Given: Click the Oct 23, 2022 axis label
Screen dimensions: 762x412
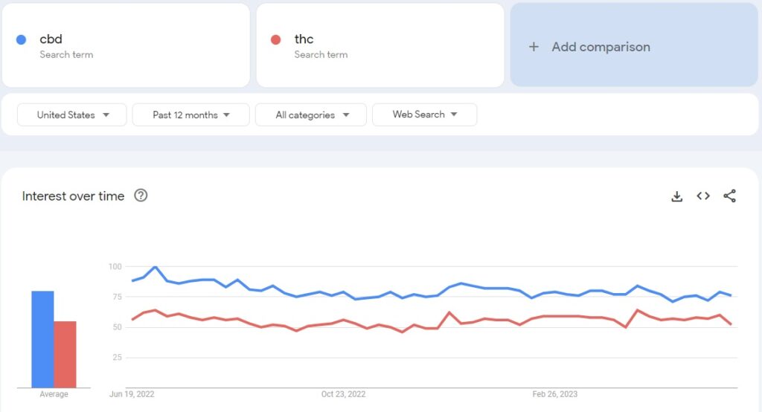Looking at the screenshot, I should [343, 394].
